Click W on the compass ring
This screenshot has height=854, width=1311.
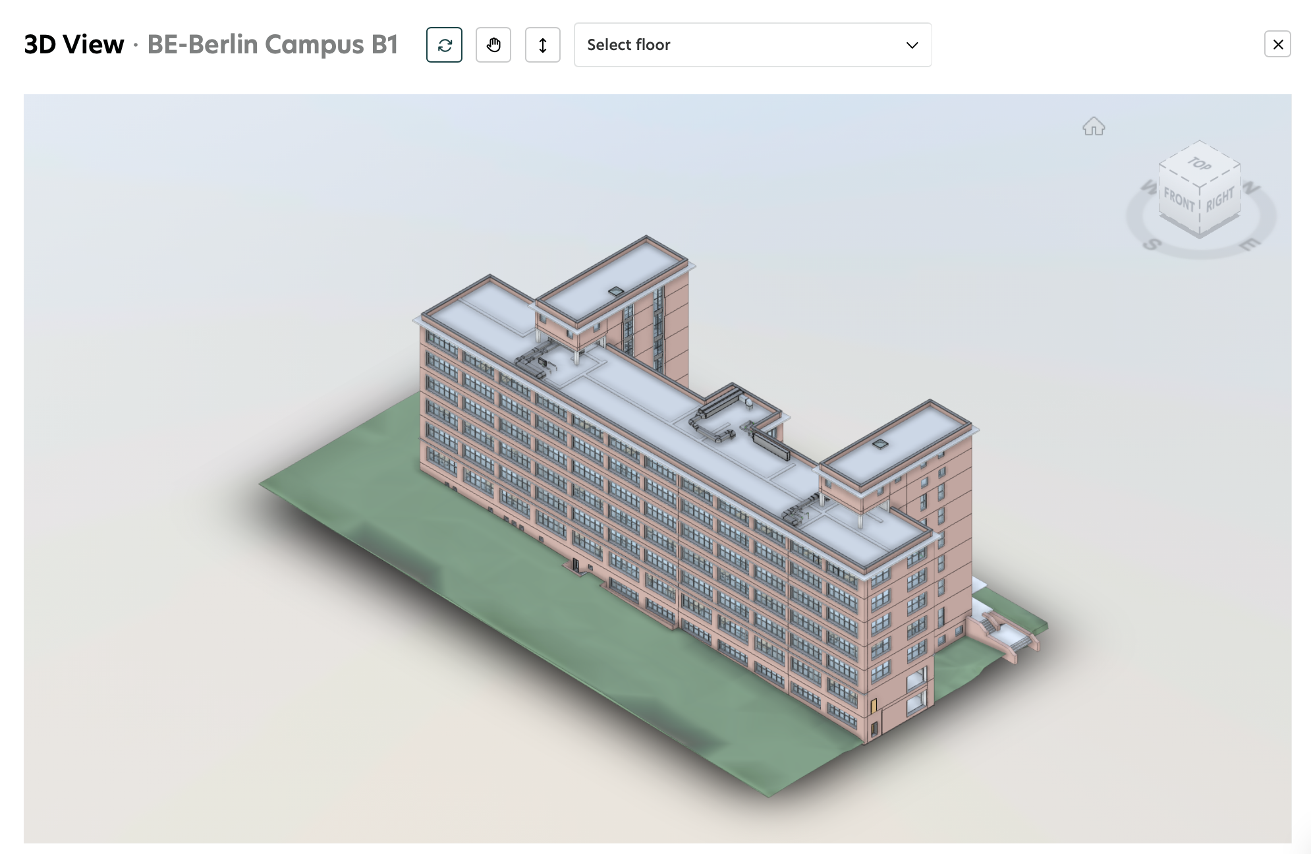[x=1151, y=188]
